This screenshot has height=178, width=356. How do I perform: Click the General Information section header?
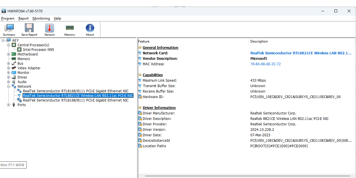[x=160, y=48]
